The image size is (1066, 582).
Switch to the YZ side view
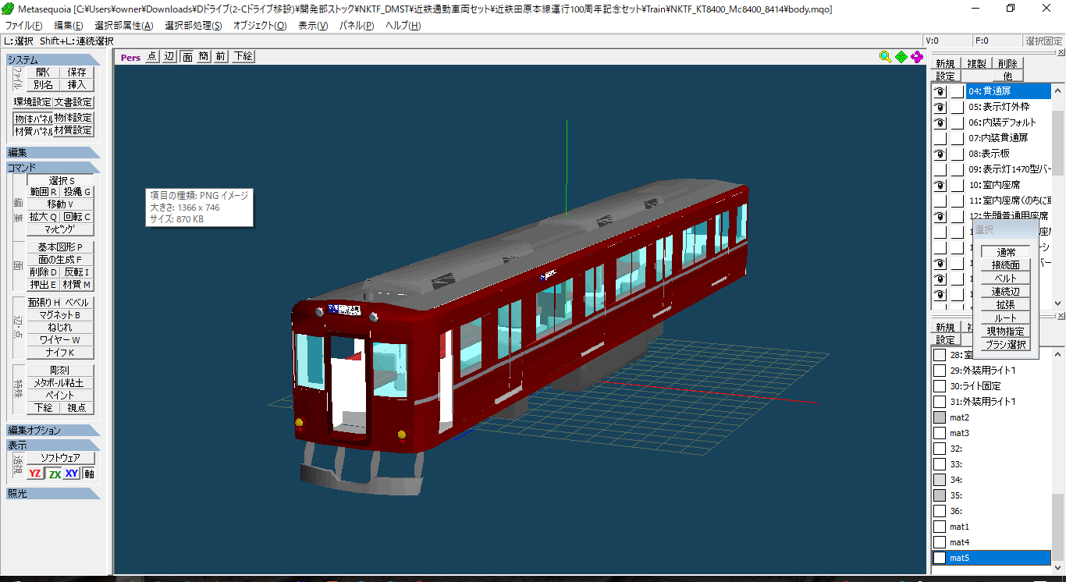point(35,474)
